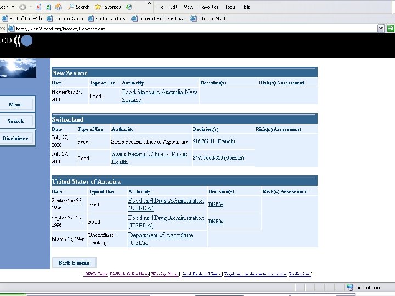Click the Back to menu button
This screenshot has width=395, height=296.
pyautogui.click(x=74, y=263)
